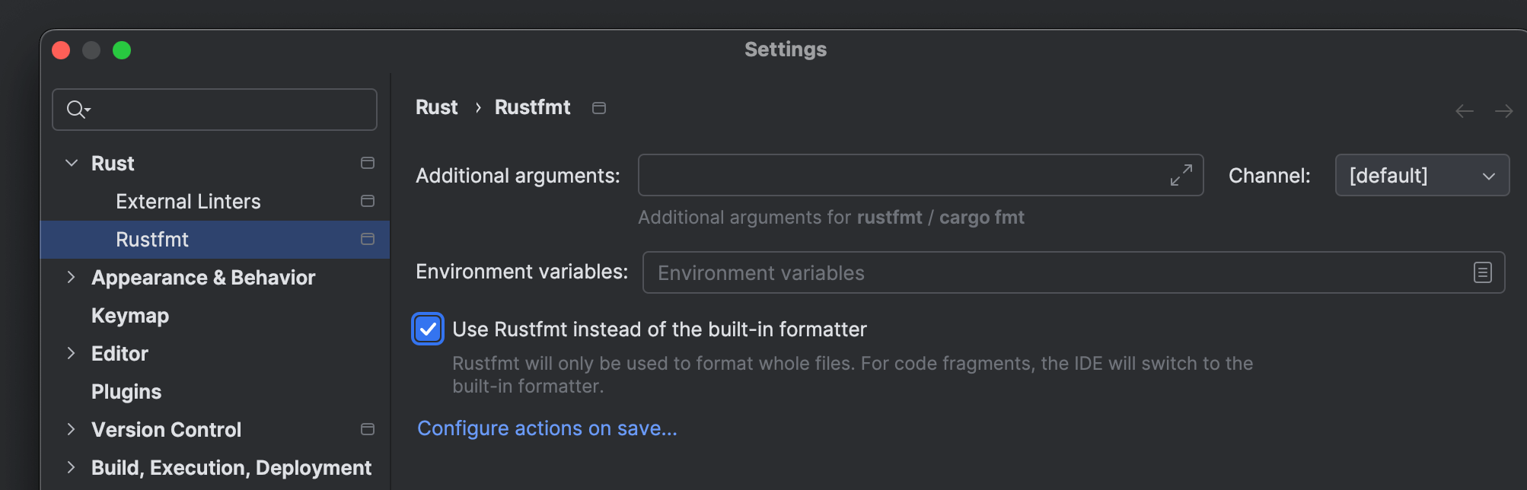1527x490 pixels.
Task: Navigate forward with the right arrow
Action: [x=1503, y=111]
